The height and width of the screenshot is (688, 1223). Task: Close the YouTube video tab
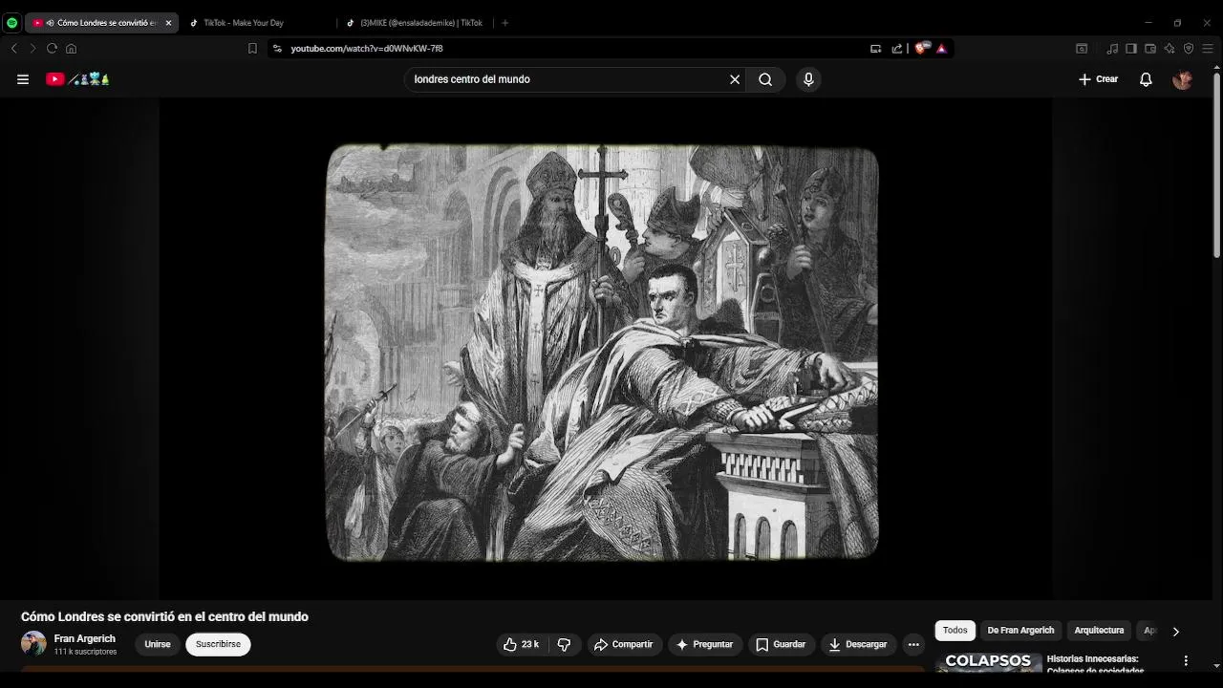point(168,23)
